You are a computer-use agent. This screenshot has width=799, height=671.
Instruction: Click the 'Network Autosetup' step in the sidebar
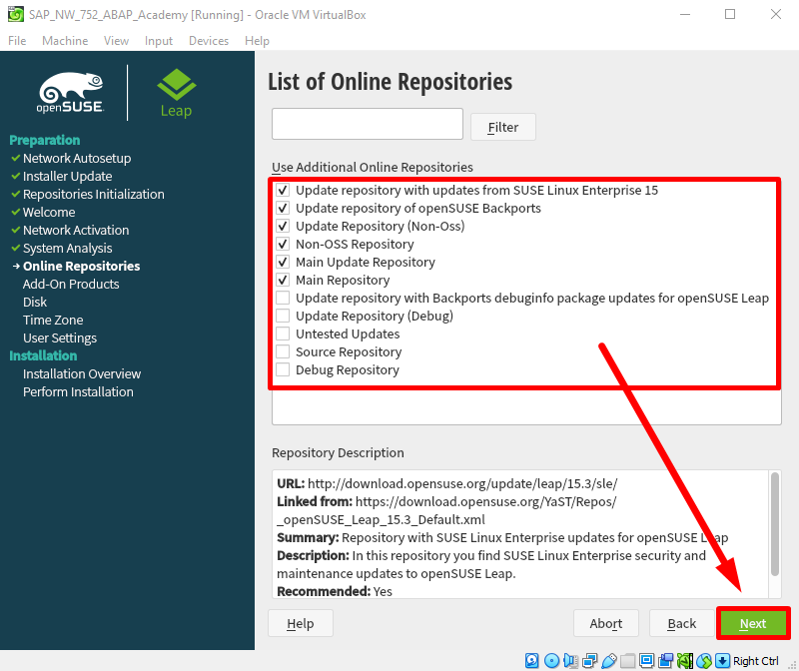pos(77,159)
